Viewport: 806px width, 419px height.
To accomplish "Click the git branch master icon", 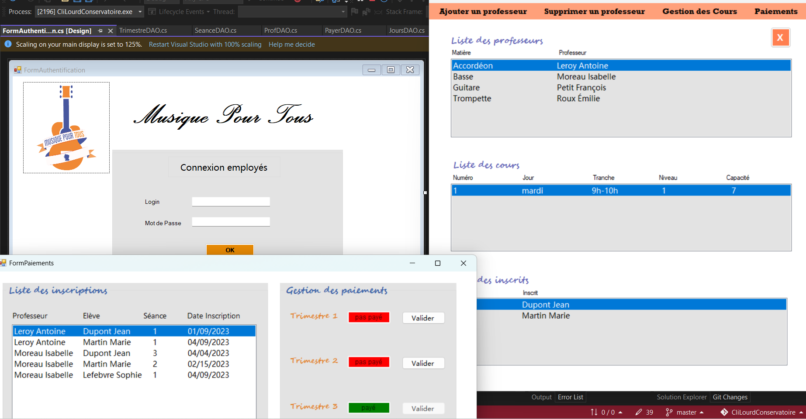I will point(669,412).
